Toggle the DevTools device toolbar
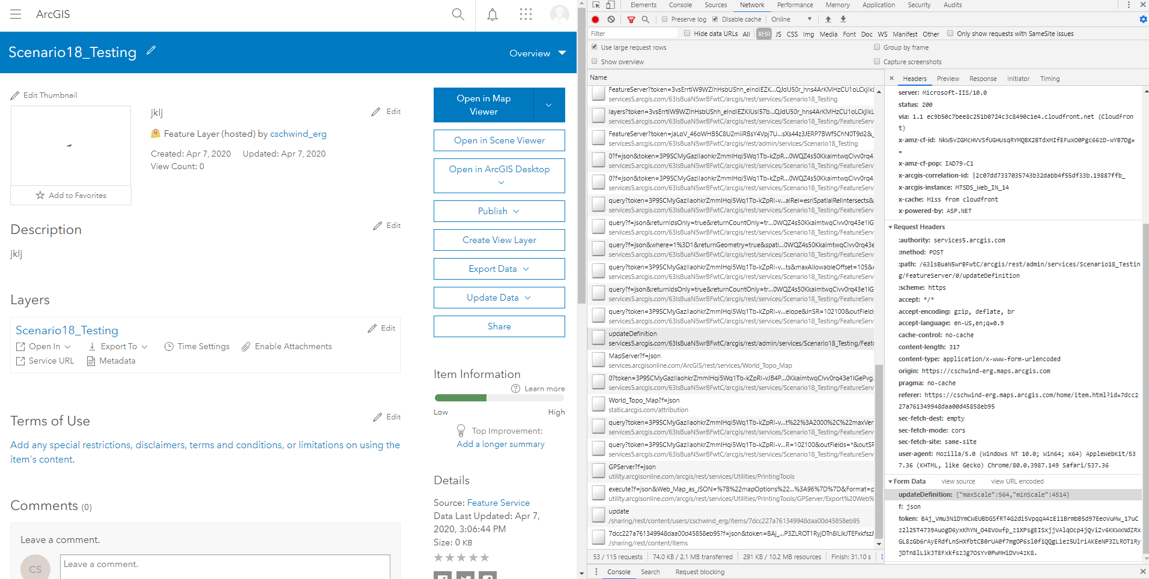The height and width of the screenshot is (579, 1149). point(610,5)
